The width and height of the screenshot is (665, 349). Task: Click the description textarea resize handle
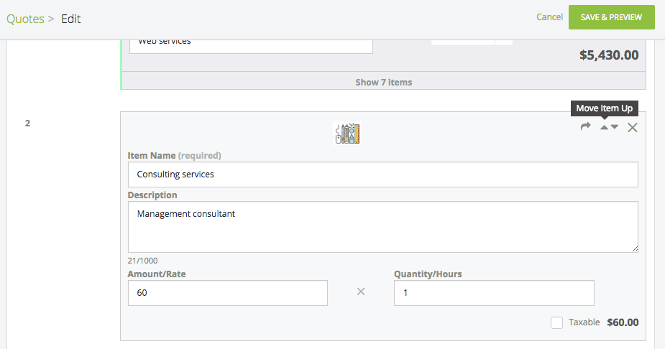[x=634, y=248]
